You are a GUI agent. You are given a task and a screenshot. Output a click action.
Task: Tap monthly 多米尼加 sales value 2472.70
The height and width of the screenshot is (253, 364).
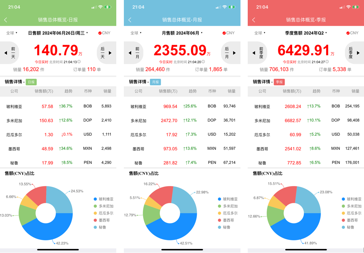tap(169, 121)
